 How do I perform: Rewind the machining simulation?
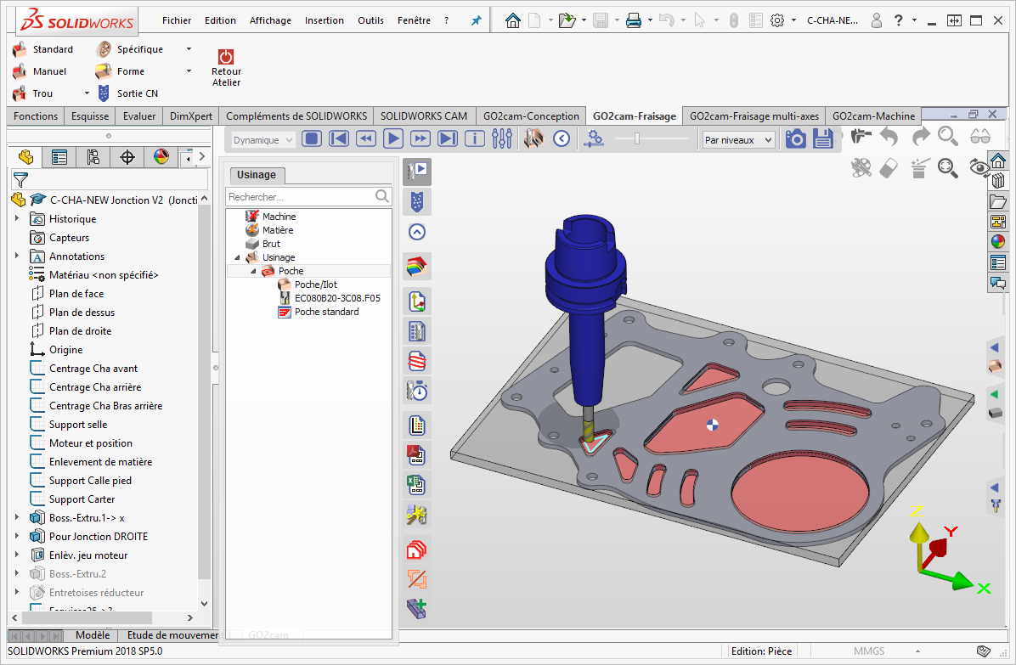click(366, 138)
